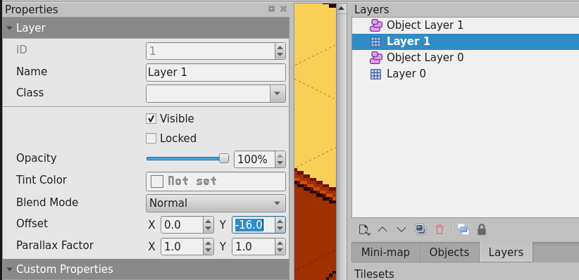Click the Opacity 100% input field
This screenshot has width=579, height=280.
(255, 160)
